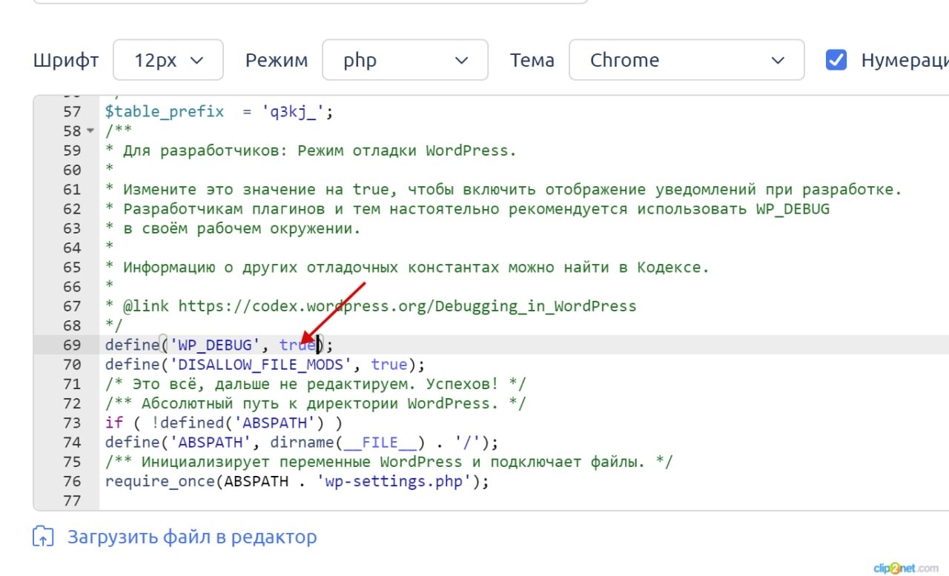Collapse the comment block at line 58
The height and width of the screenshot is (576, 949).
pos(91,131)
